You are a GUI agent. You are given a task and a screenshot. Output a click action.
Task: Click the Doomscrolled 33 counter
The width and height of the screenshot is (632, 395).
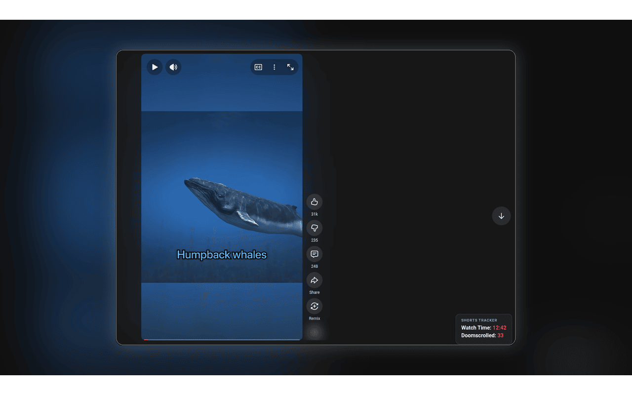482,336
